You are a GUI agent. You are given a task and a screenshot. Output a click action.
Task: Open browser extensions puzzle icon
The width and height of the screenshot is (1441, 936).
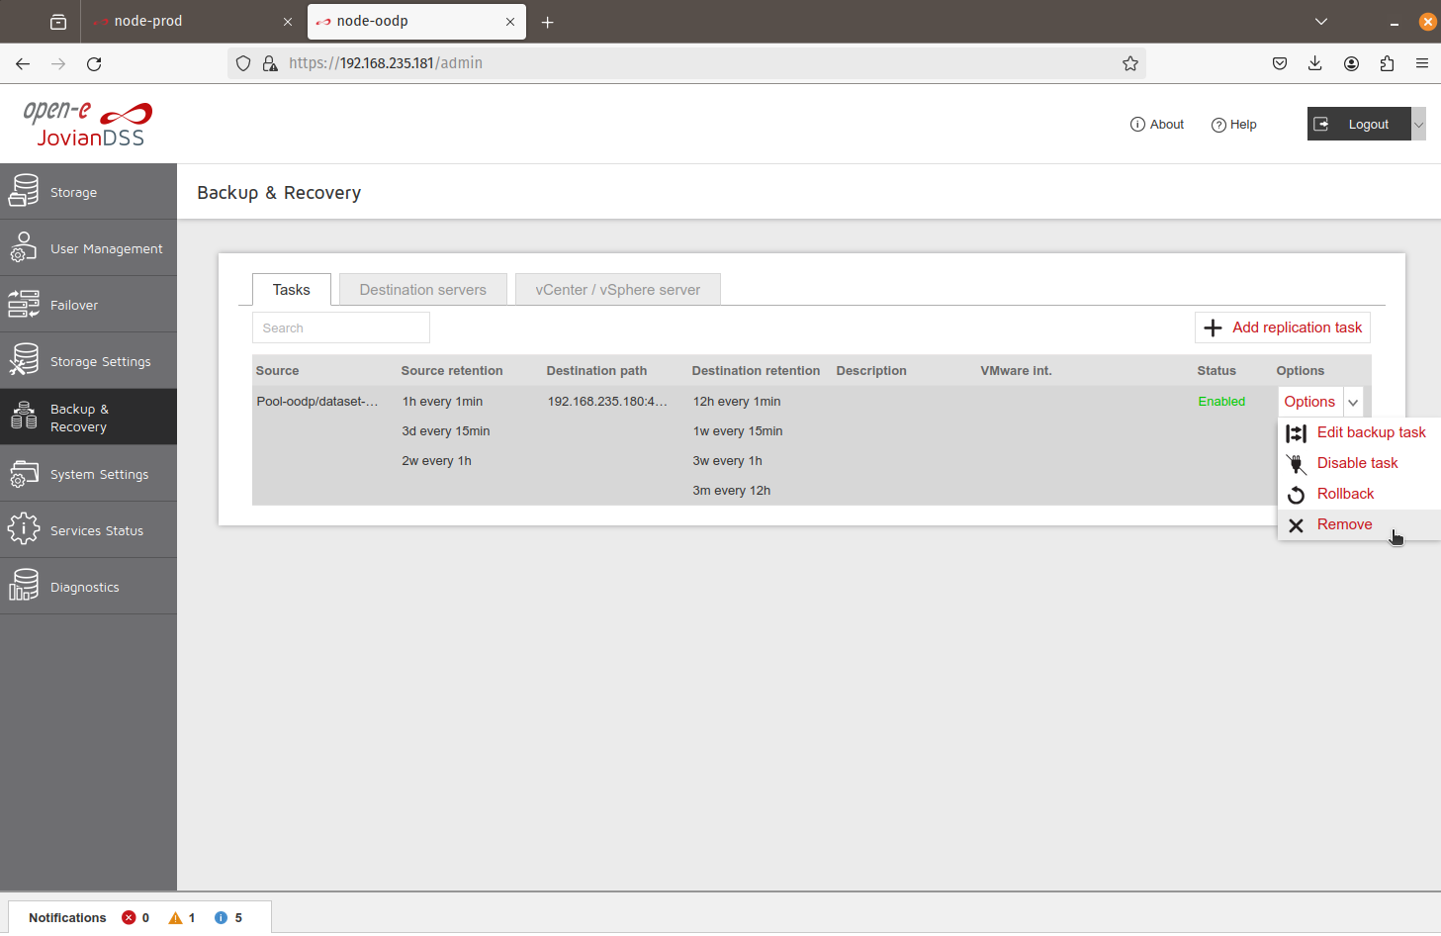[1387, 63]
